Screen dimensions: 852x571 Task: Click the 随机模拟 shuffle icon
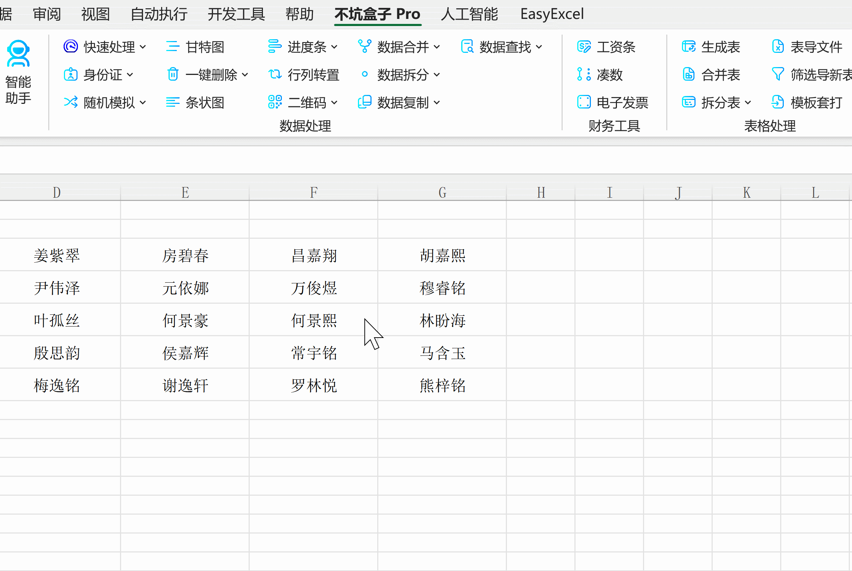tap(71, 102)
